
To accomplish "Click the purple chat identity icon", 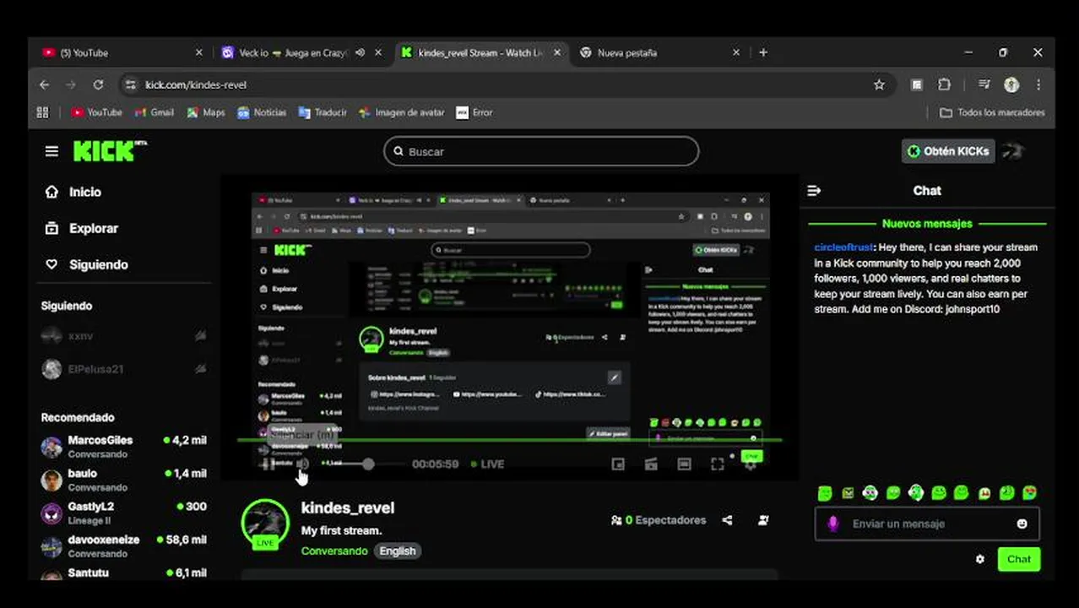I will 832,524.
